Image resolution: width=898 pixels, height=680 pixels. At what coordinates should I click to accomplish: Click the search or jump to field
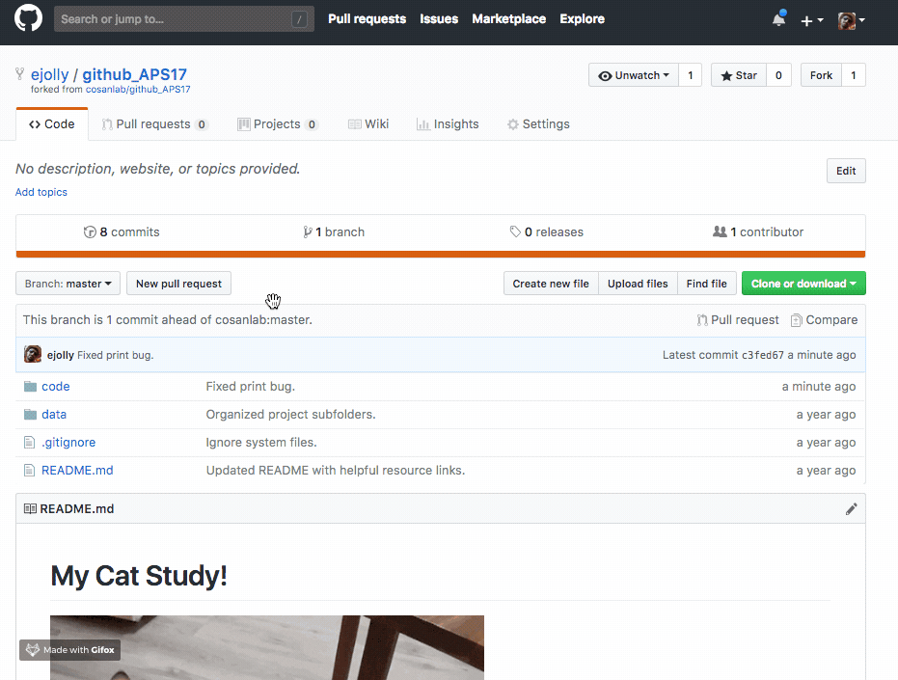[x=183, y=18]
